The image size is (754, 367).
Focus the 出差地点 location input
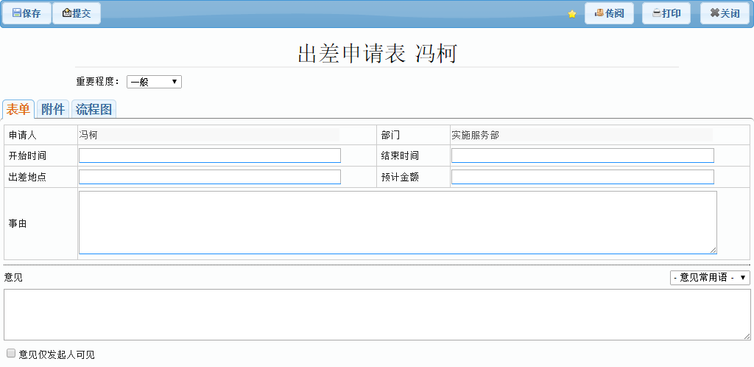[210, 177]
